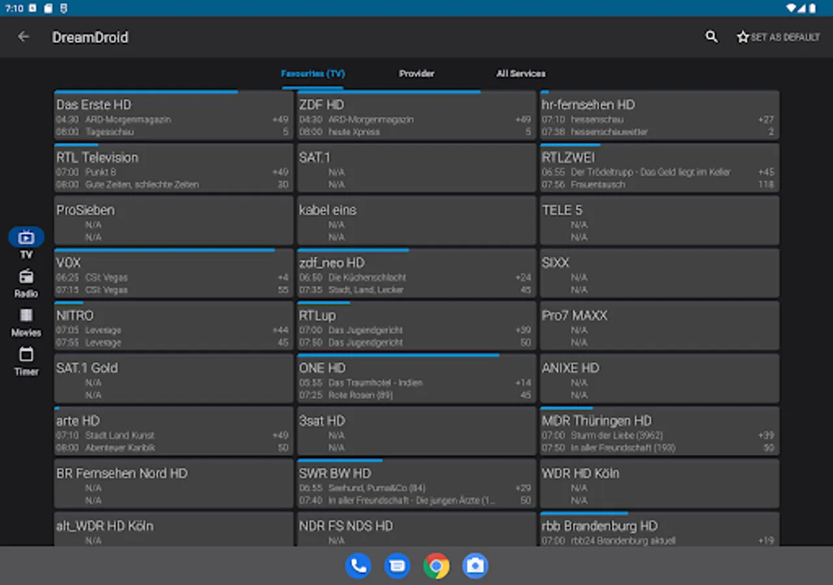Open the Radio section icon
833x585 pixels.
pos(26,276)
